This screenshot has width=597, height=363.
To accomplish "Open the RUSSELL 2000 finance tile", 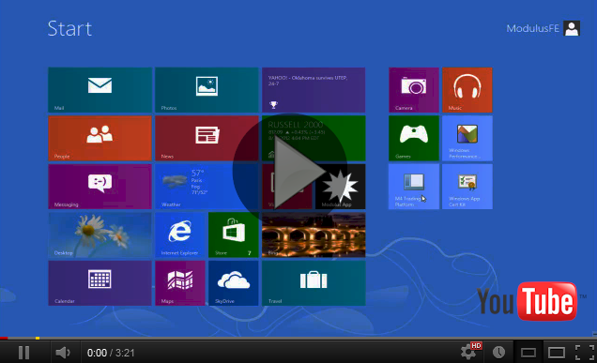I will click(314, 139).
